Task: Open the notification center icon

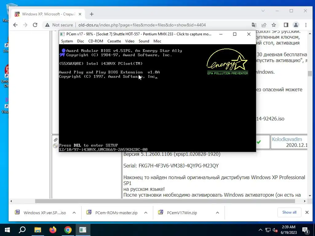Action: tap(305, 230)
